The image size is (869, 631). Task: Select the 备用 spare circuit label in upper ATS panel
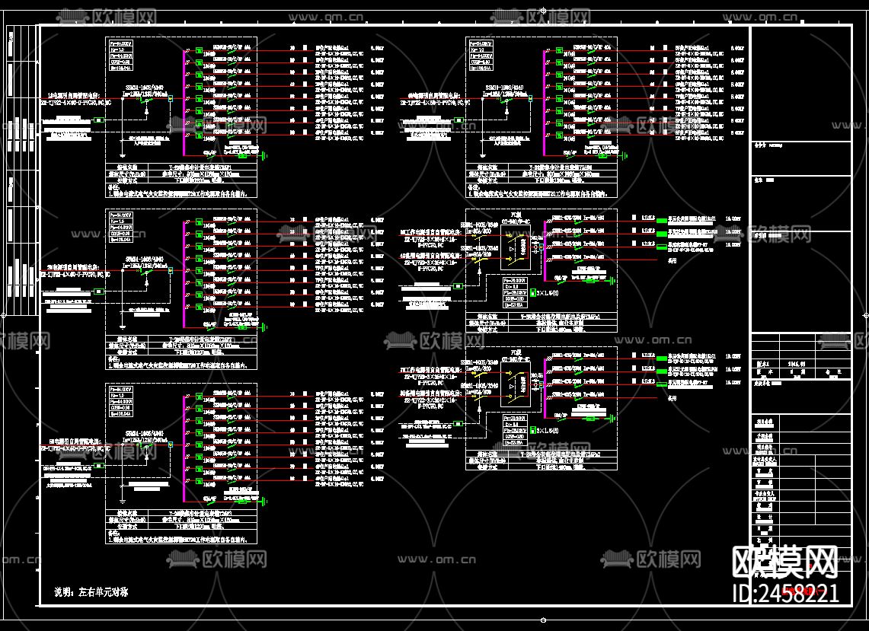(673, 260)
